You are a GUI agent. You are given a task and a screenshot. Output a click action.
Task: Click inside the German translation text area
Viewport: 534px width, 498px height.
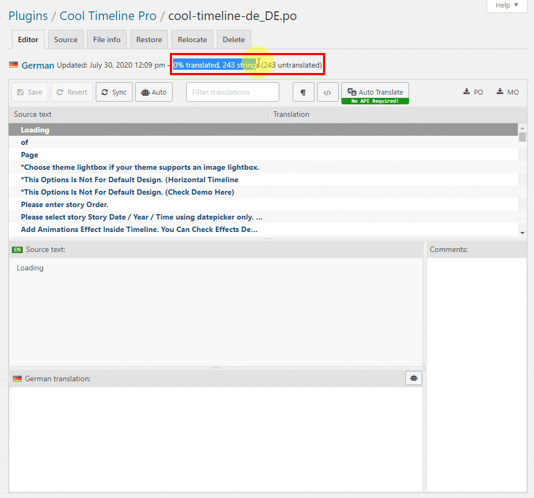[x=216, y=439]
